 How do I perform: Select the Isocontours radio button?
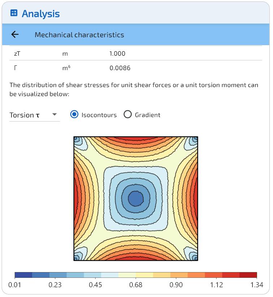74,115
